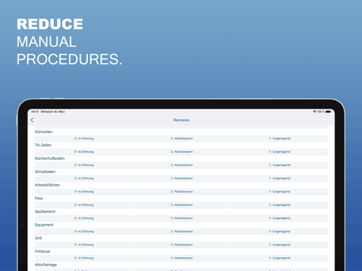Screen dimensions: 362x271
Task: Click the 'REDUCE' headline word
Action: [x=50, y=24]
